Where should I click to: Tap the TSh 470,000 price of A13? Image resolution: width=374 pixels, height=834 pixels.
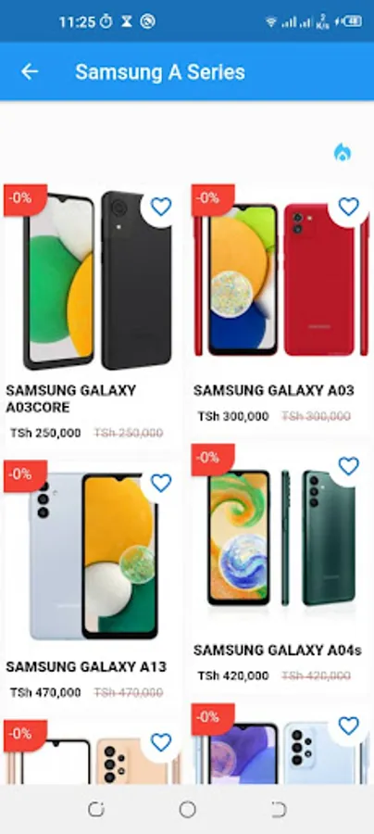pos(45,692)
